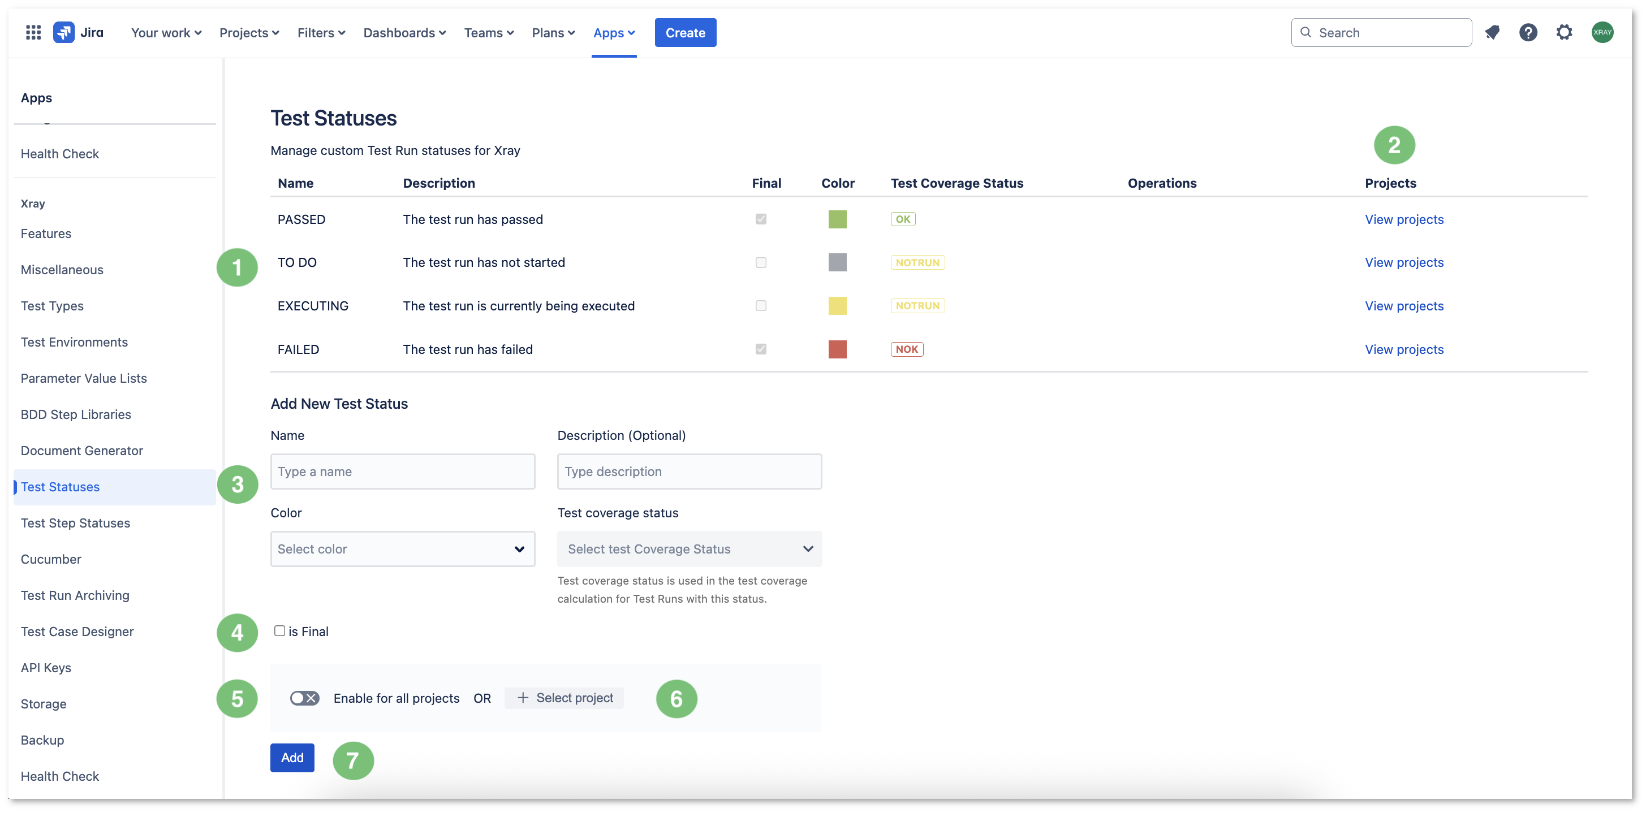Open Test Types in the sidebar
Viewport: 1646px width, 813px height.
tap(53, 306)
